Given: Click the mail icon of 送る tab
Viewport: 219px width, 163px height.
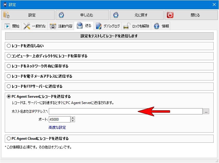Looking at the screenshot, I should 80,25.
